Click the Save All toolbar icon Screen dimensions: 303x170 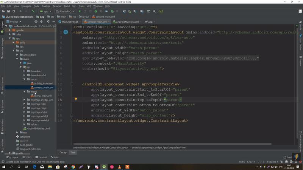(8, 11)
